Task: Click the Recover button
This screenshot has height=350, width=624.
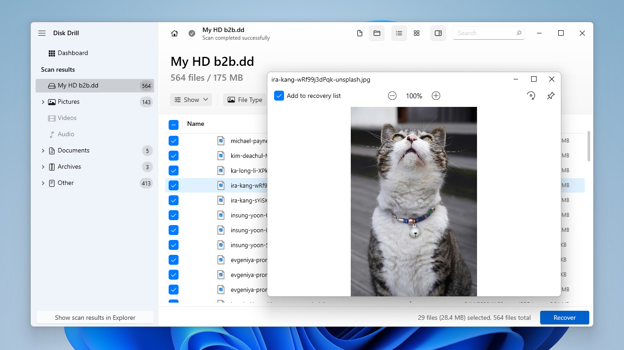Action: coord(564,318)
